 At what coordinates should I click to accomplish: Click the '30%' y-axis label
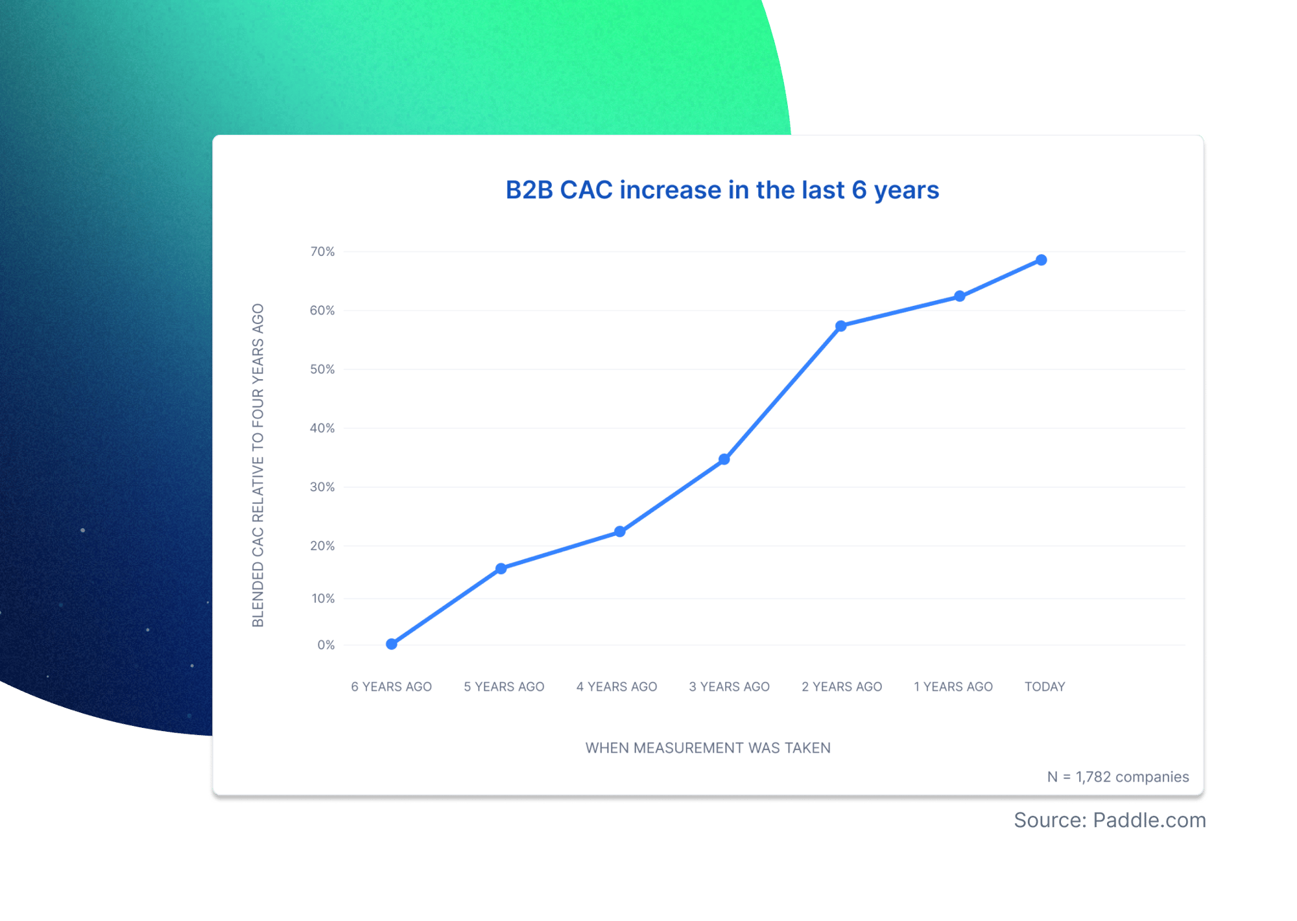tap(322, 487)
